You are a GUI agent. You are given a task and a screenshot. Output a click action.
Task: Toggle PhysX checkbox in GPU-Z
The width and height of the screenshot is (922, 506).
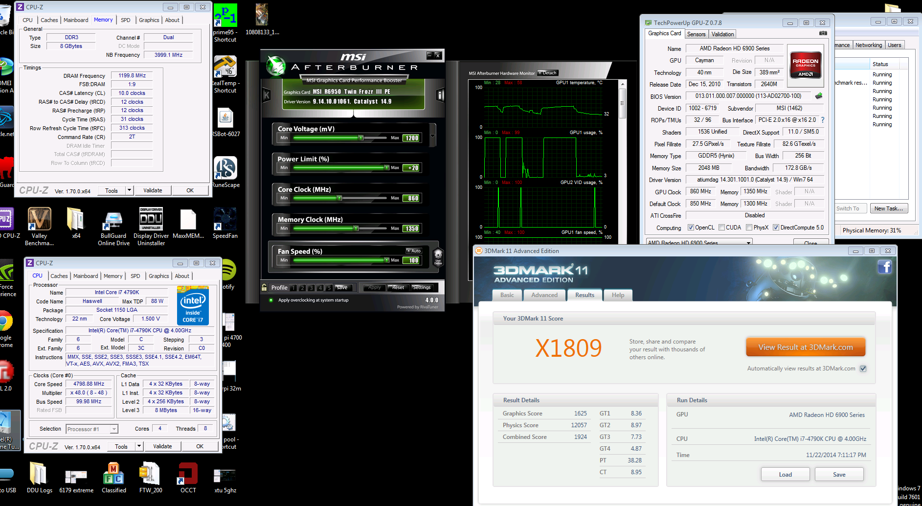coord(749,228)
